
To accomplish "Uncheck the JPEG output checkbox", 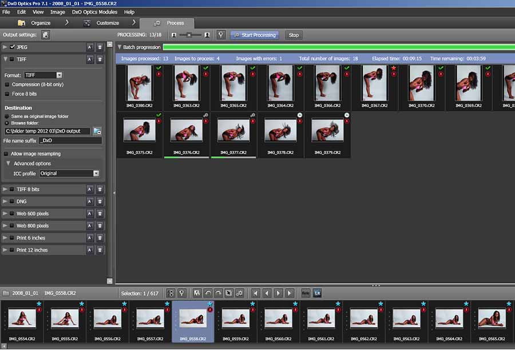I will [12, 47].
